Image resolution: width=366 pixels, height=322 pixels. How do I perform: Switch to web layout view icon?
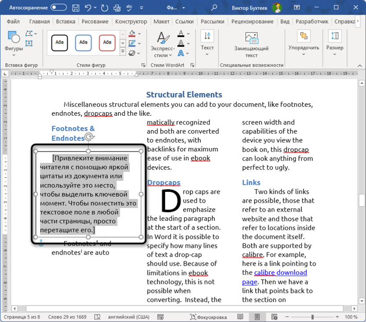click(x=274, y=317)
